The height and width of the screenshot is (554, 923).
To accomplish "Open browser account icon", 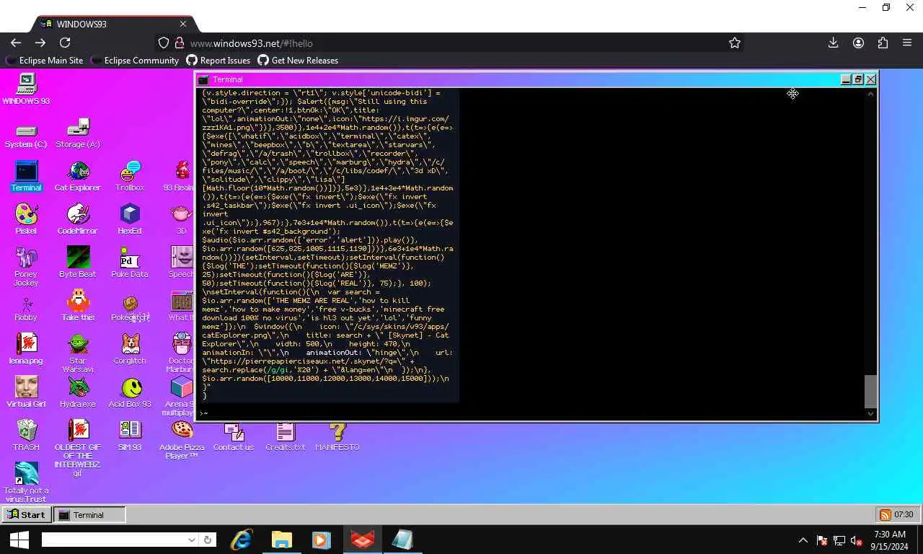I will coord(858,43).
